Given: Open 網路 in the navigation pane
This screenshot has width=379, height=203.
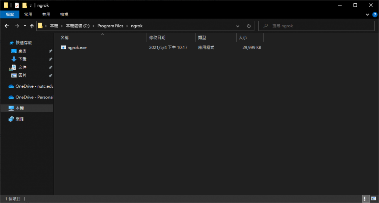Looking at the screenshot, I should point(20,119).
